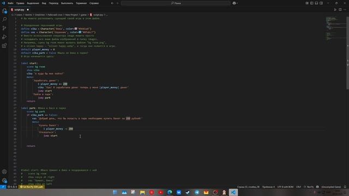
Task: Change line endings via CRLF
Action: (298, 187)
